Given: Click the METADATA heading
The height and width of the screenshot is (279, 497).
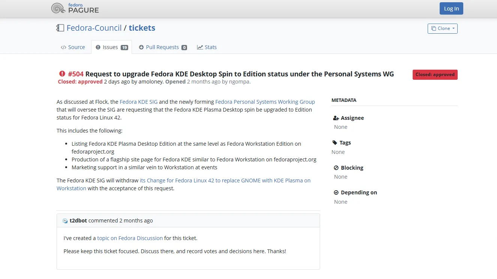Looking at the screenshot, I should point(344,100).
